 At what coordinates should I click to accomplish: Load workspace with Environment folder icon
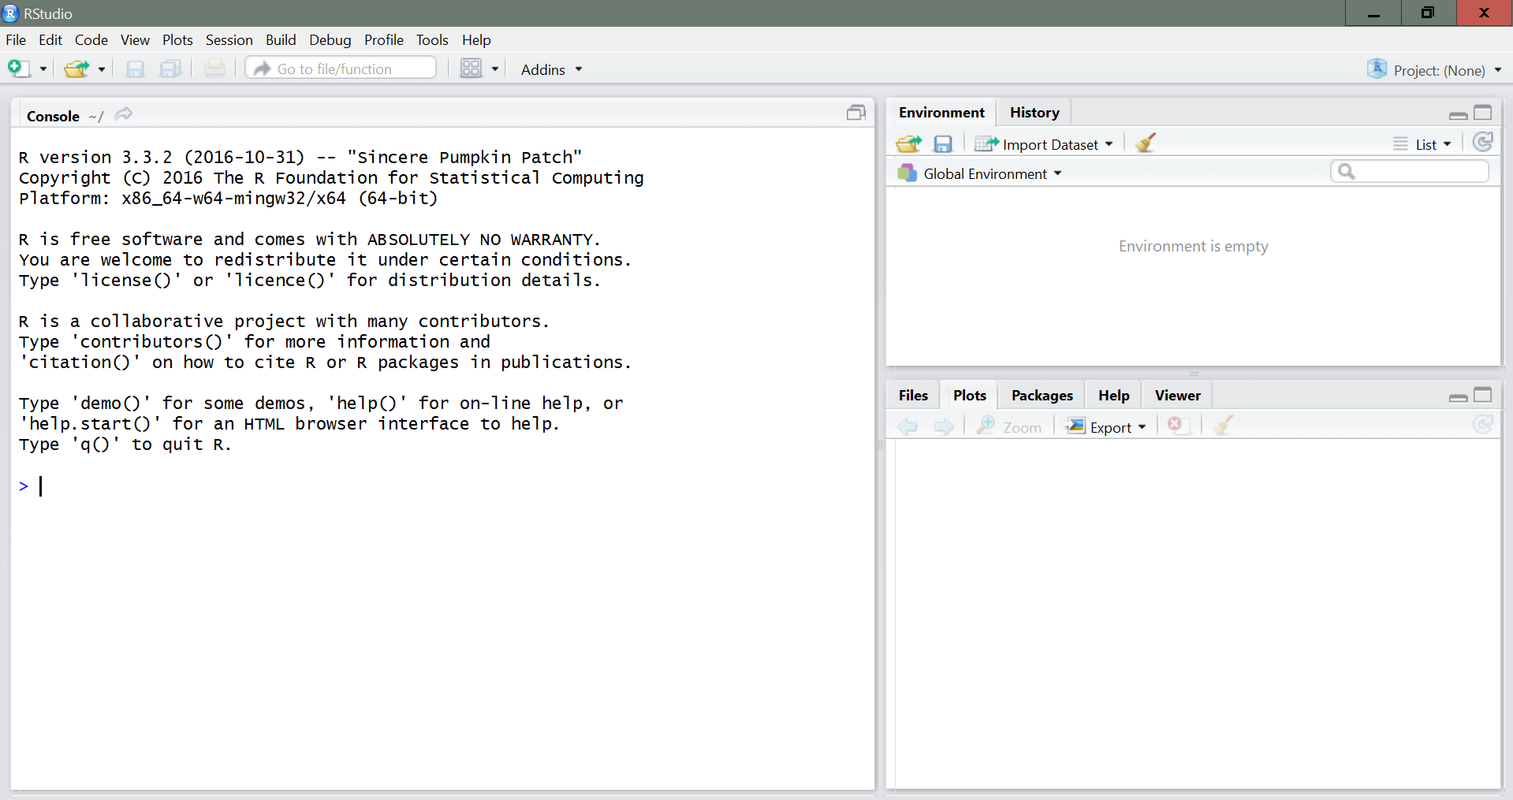908,143
